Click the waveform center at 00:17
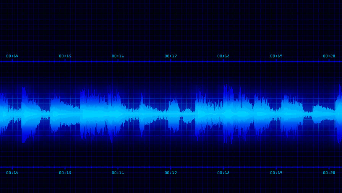342x193 pixels. (x=171, y=114)
